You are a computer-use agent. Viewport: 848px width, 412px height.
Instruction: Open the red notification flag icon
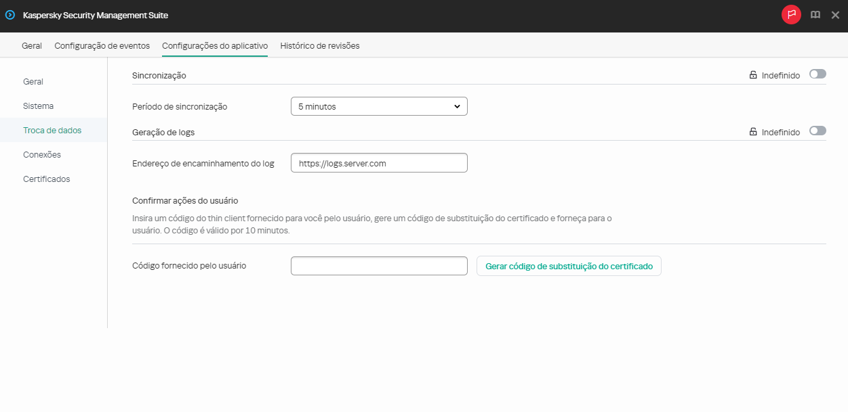pyautogui.click(x=791, y=14)
